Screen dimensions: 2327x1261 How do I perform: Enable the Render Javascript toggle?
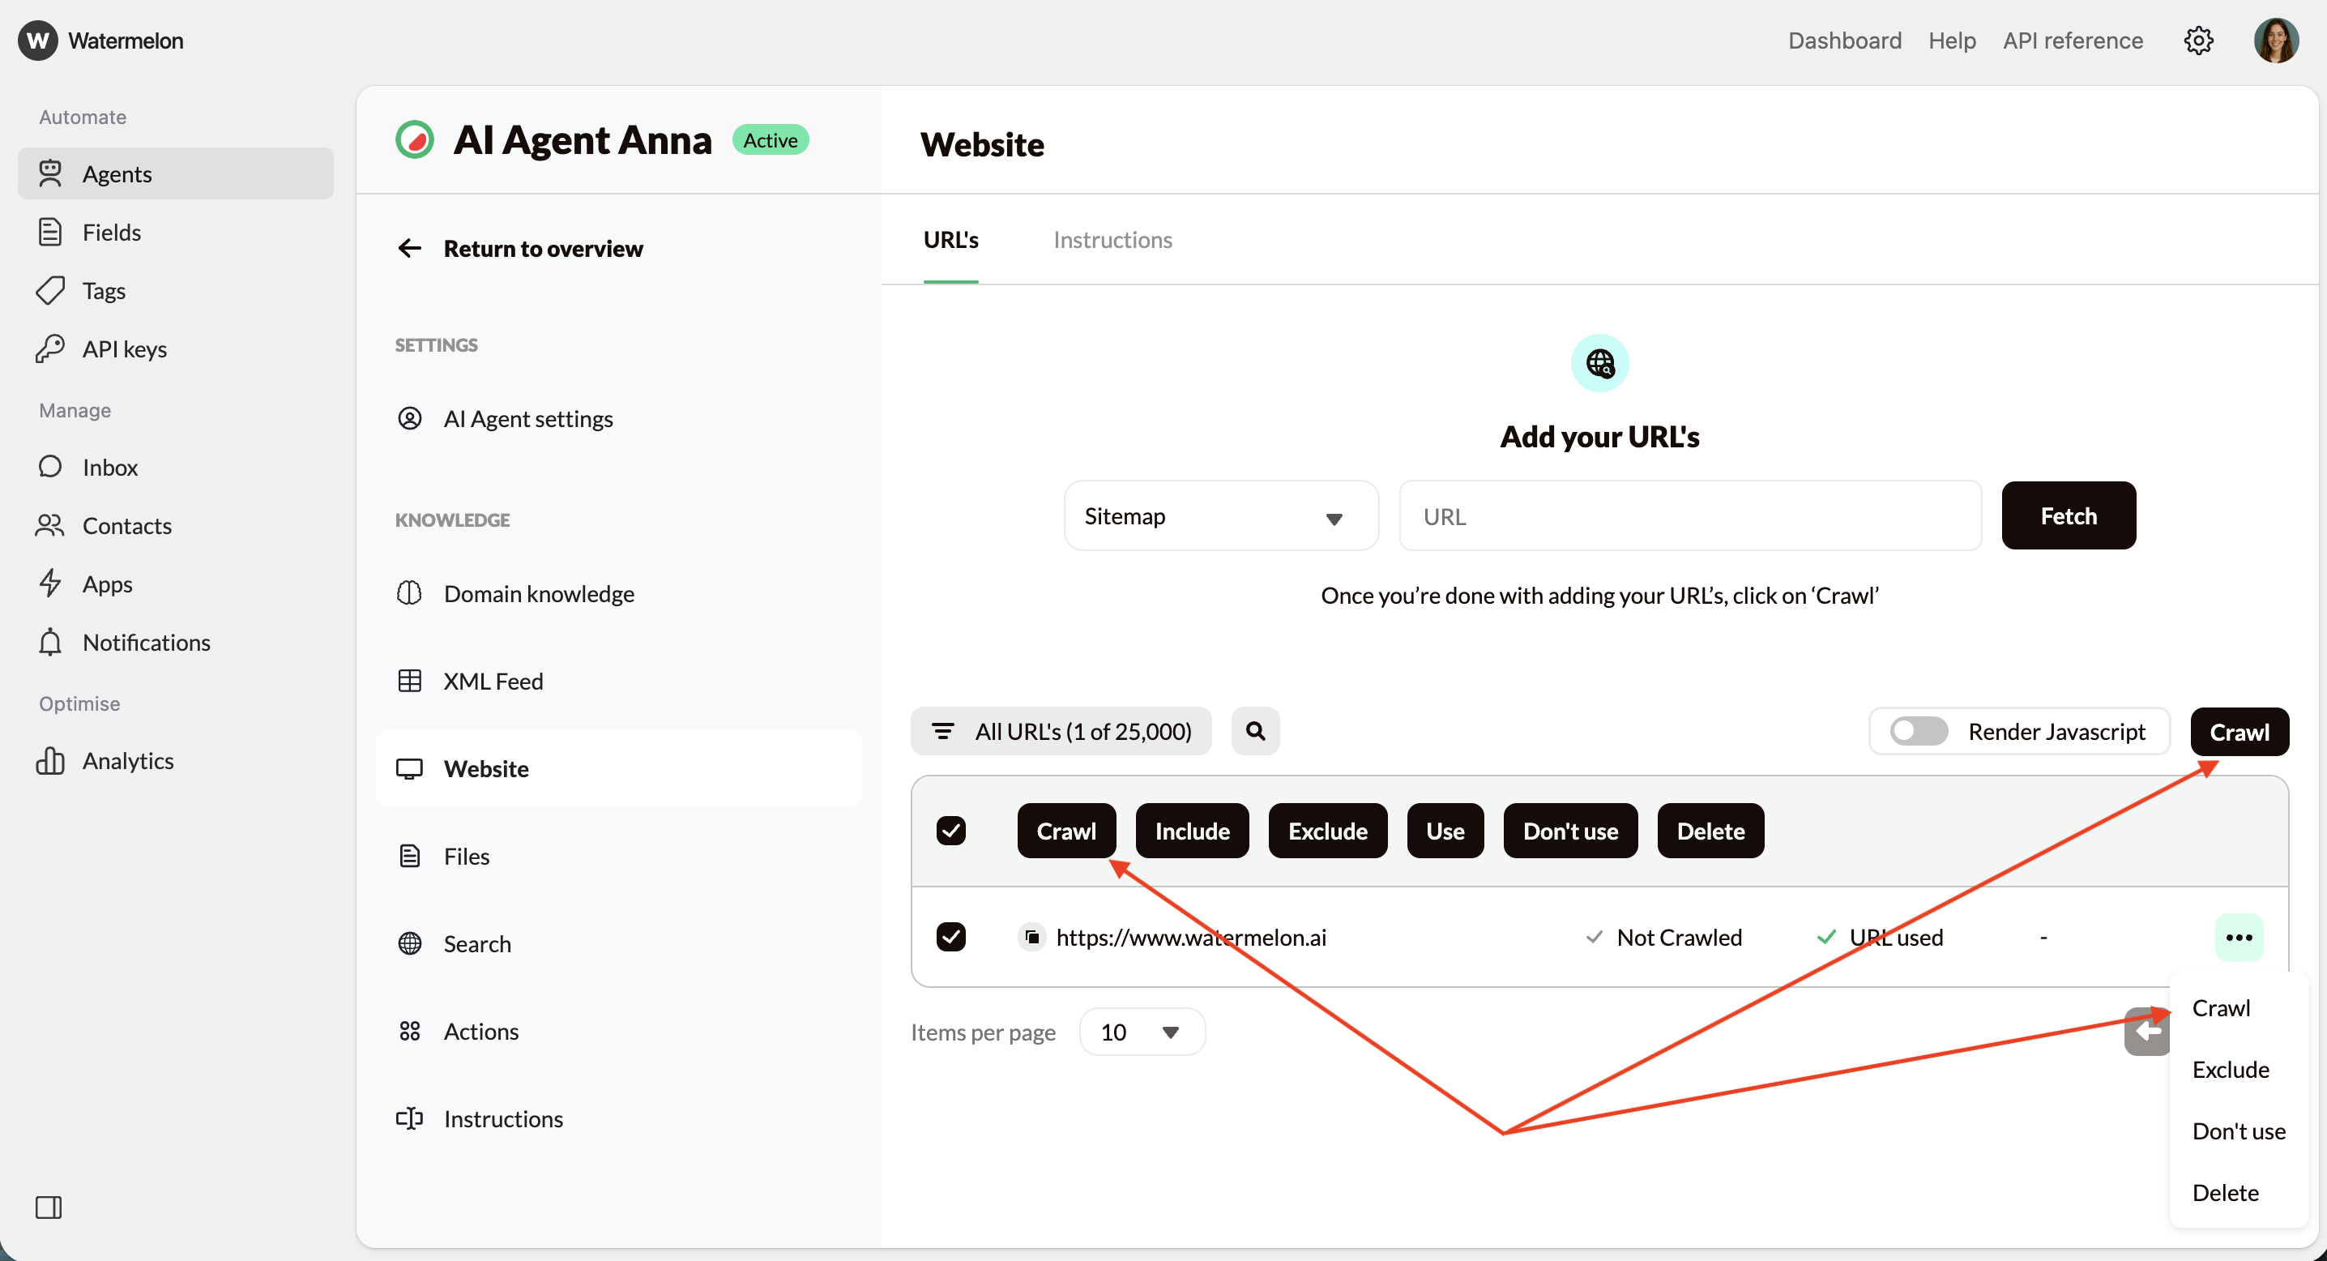[1917, 731]
